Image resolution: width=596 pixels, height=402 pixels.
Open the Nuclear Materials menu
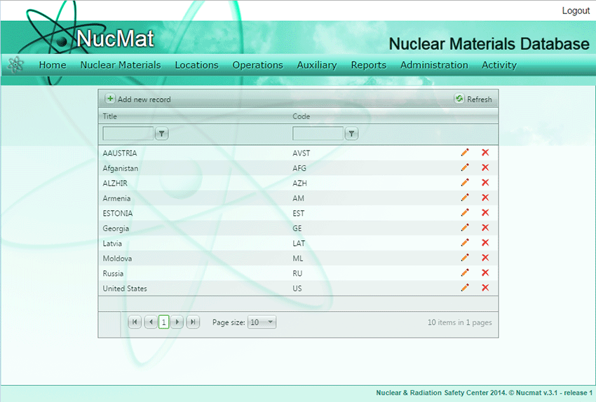click(121, 65)
